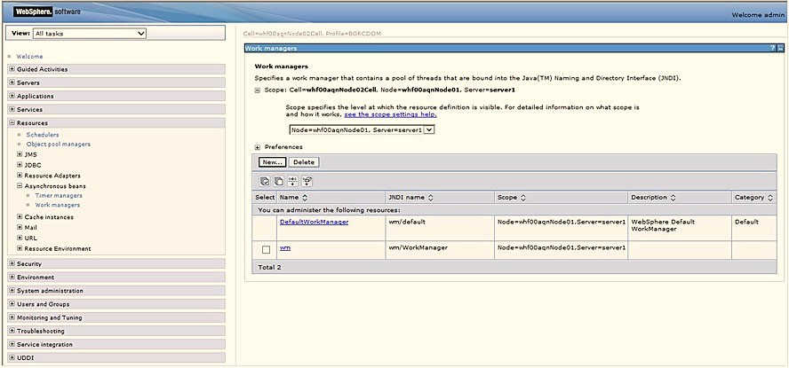This screenshot has width=789, height=368.
Task: Open Object pool managers link
Action: 59,144
